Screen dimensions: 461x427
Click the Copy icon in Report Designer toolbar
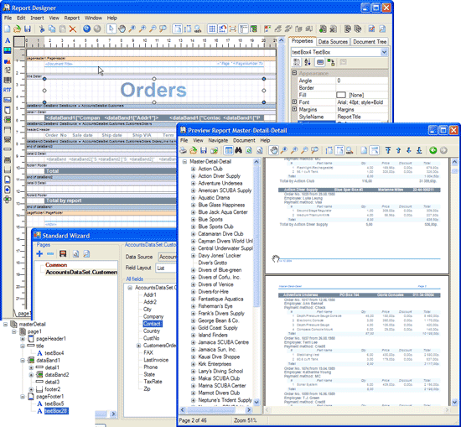(52, 29)
